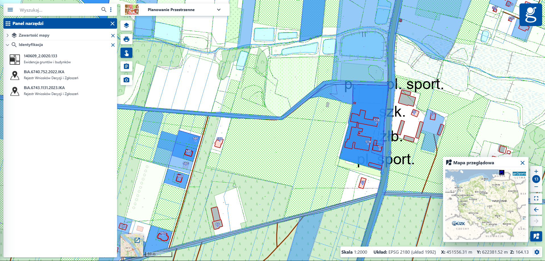Toggle fullscreen map view

tap(536, 198)
